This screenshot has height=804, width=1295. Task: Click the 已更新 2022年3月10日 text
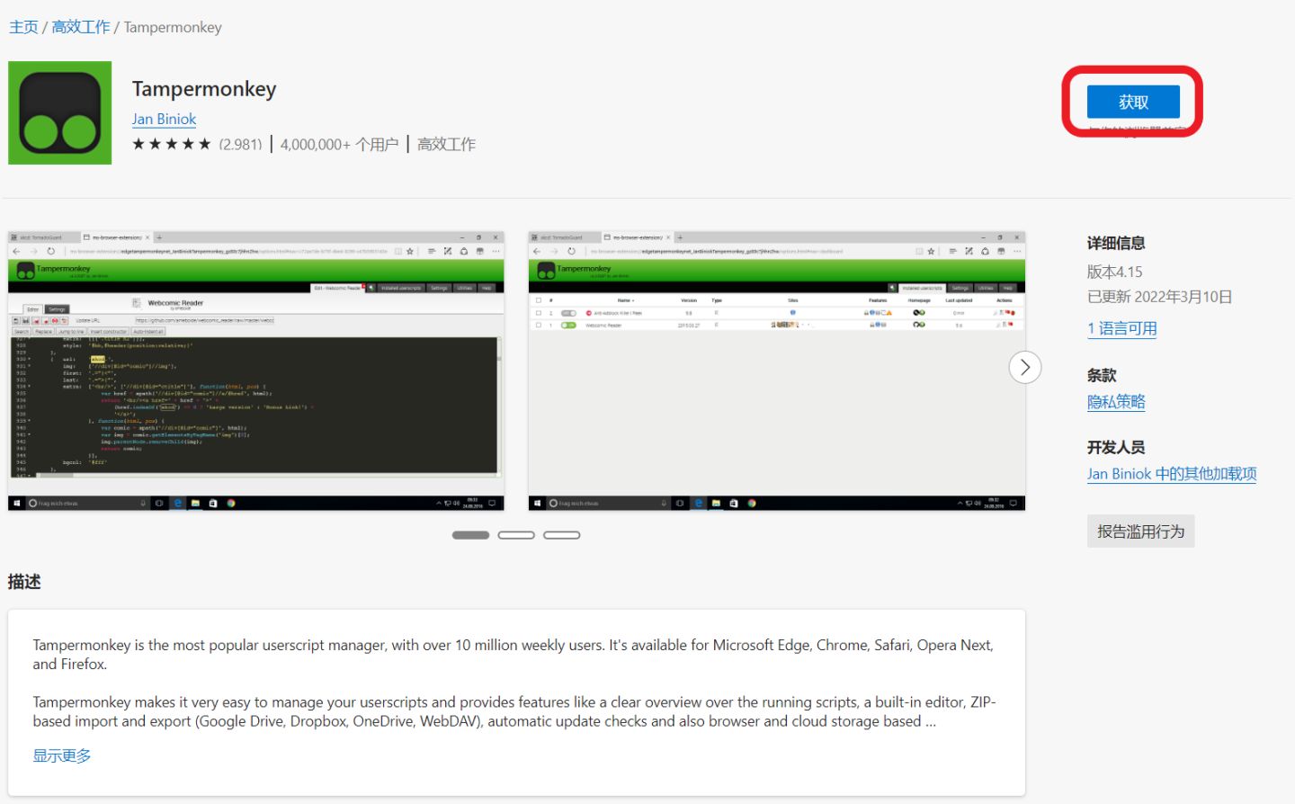(x=1160, y=297)
